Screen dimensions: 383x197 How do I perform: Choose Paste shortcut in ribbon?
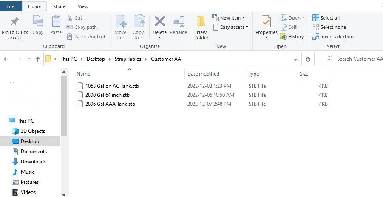click(x=86, y=37)
